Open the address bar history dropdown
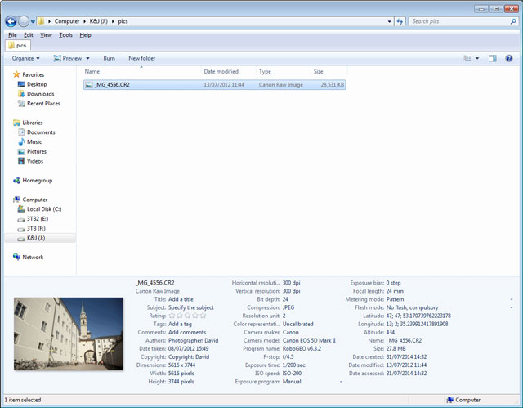This screenshot has height=408, width=523. [x=389, y=22]
